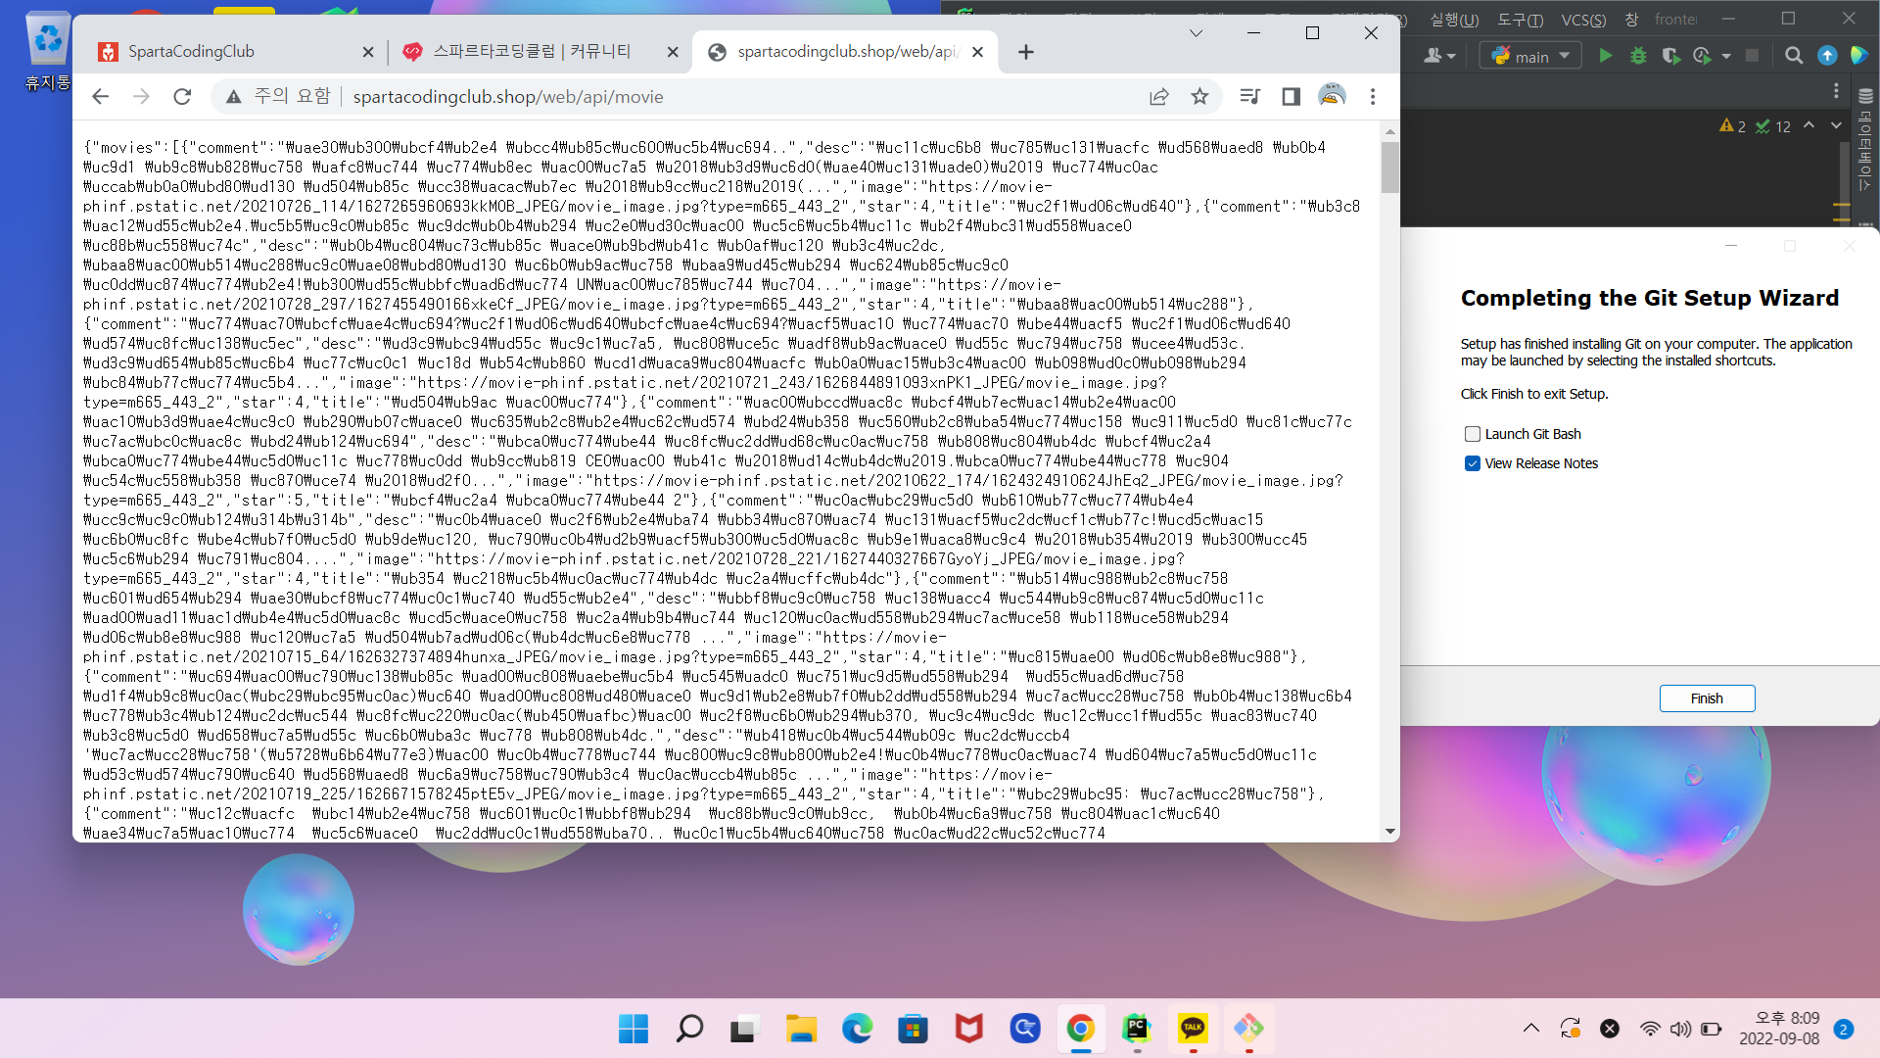Uncheck View Release Notes
The height and width of the screenshot is (1058, 1880).
point(1472,463)
